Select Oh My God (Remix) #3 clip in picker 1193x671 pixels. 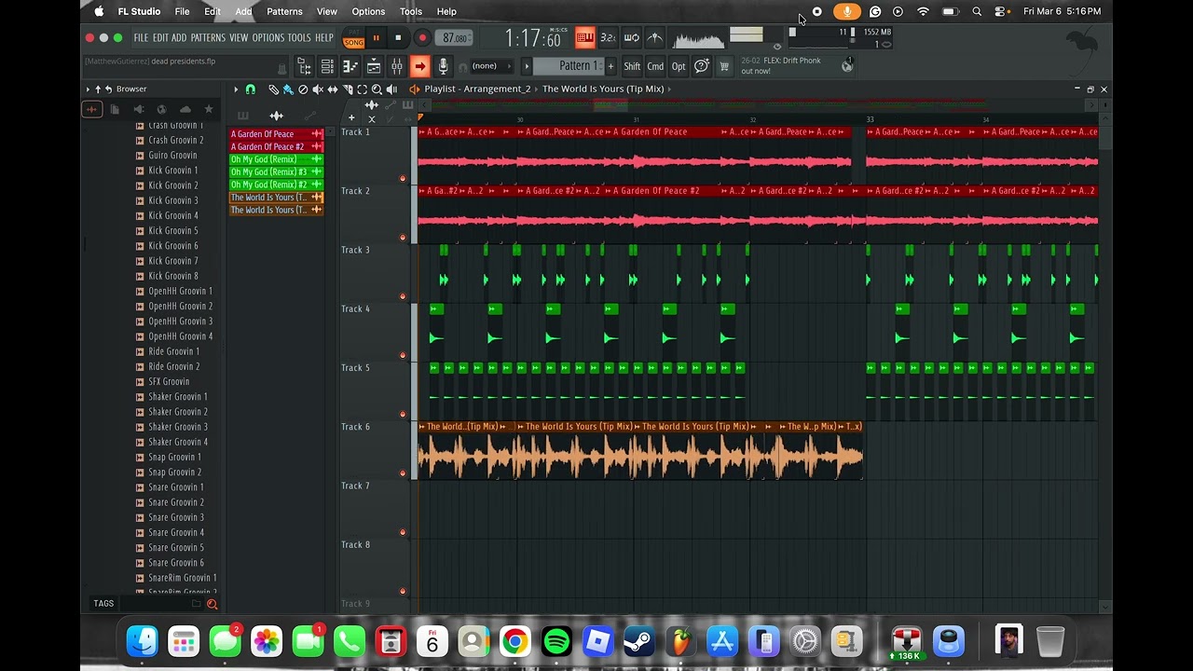click(276, 172)
